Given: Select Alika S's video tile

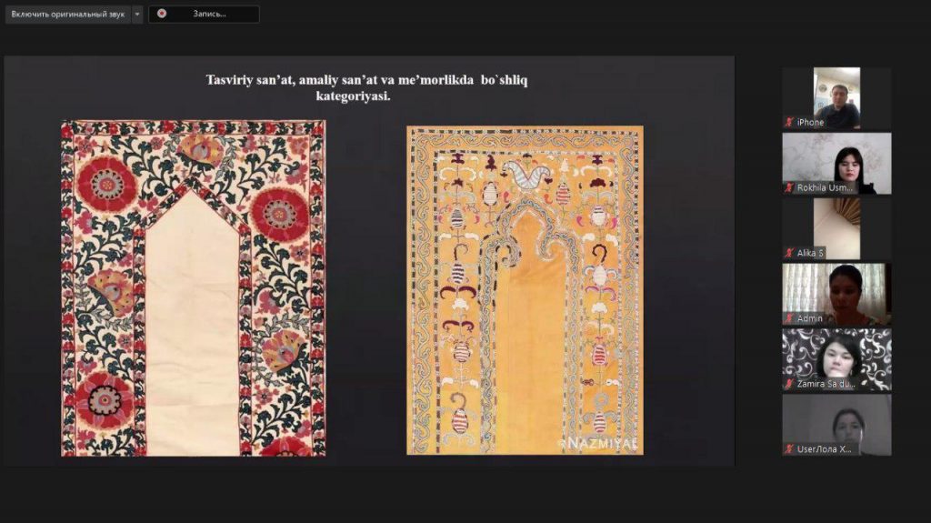Looking at the screenshot, I should coord(836,227).
